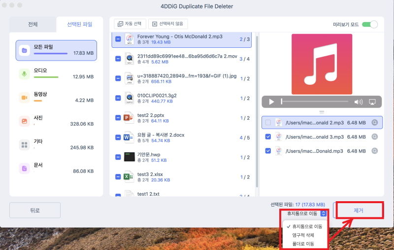Choose 영구적 삭제 from the dropdown menu
Screen dimensions: 394x250
[303, 235]
